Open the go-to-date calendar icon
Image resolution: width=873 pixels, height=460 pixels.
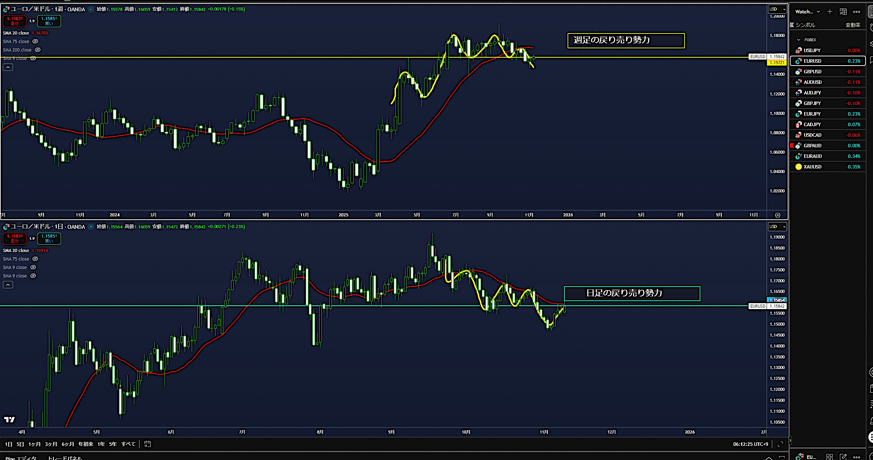tap(148, 444)
